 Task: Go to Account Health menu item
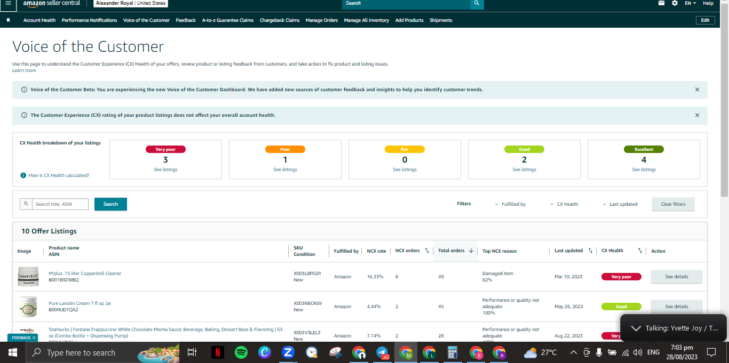[x=39, y=20]
